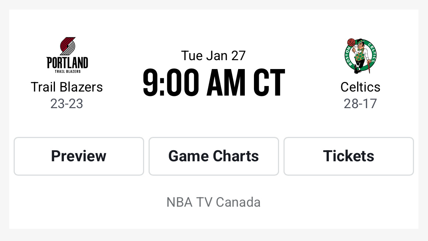Select the Tue Jan 27 date
Viewport: 428px width, 241px height.
click(213, 55)
